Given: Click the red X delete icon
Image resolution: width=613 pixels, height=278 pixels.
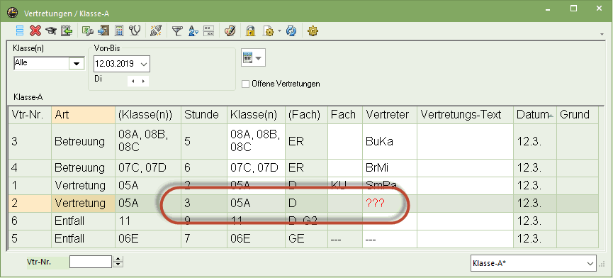Looking at the screenshot, I should (35, 31).
